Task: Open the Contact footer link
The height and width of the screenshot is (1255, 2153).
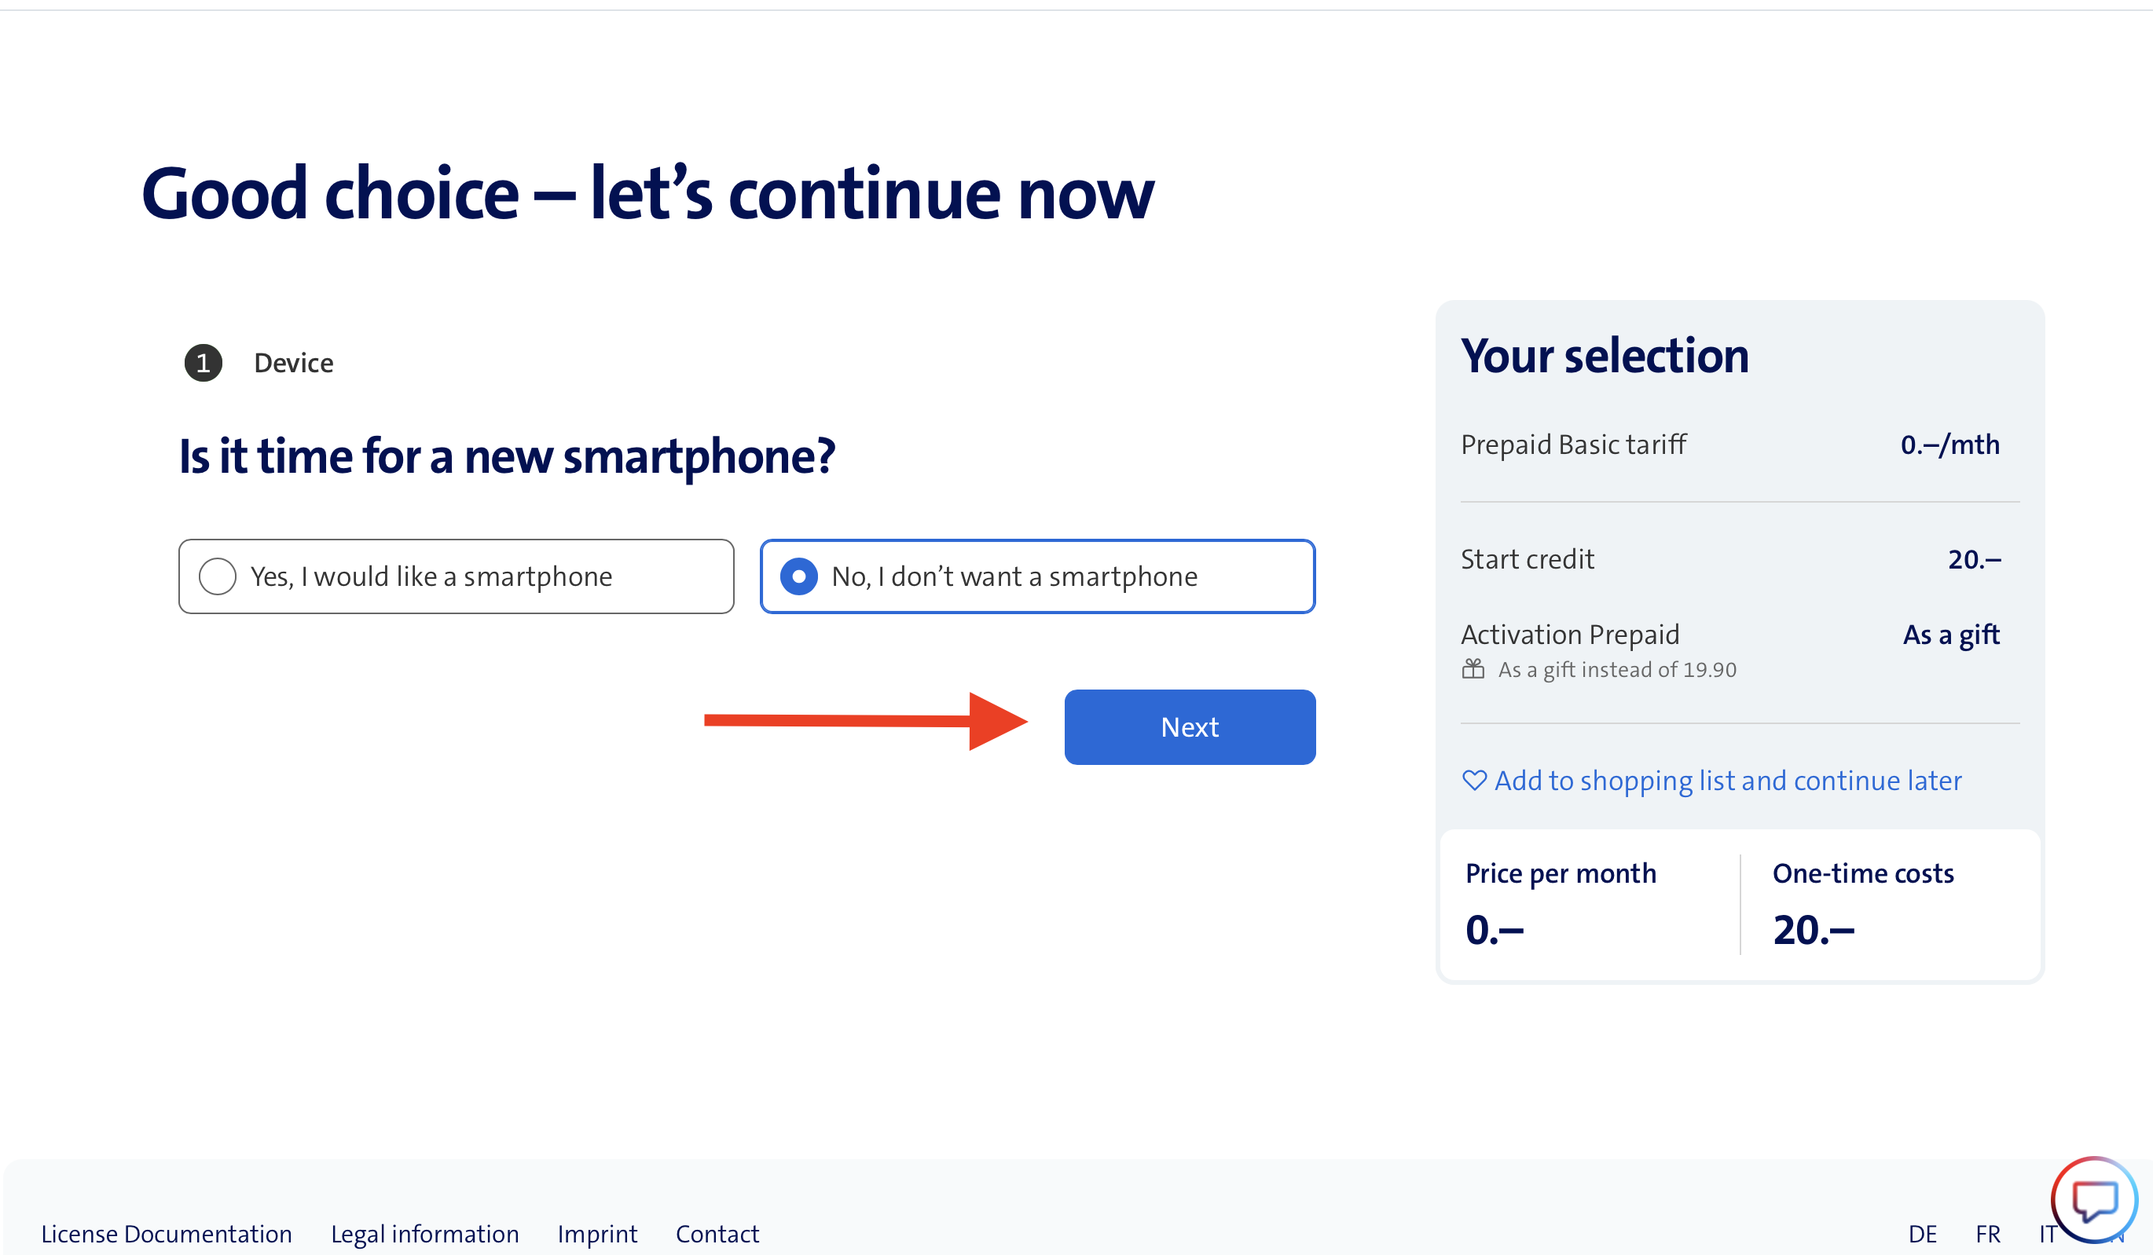Action: click(x=717, y=1234)
